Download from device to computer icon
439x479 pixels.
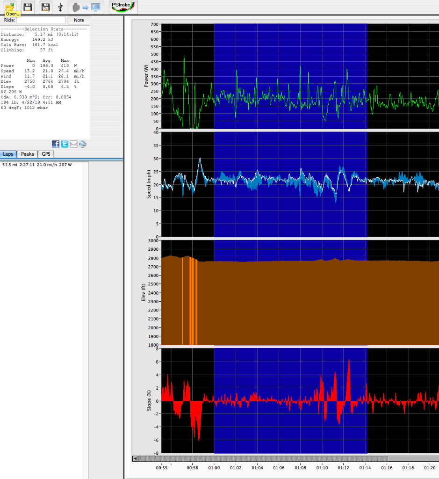tap(86, 7)
